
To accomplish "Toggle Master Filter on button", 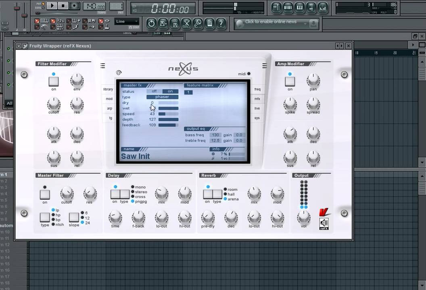I will pos(45,194).
